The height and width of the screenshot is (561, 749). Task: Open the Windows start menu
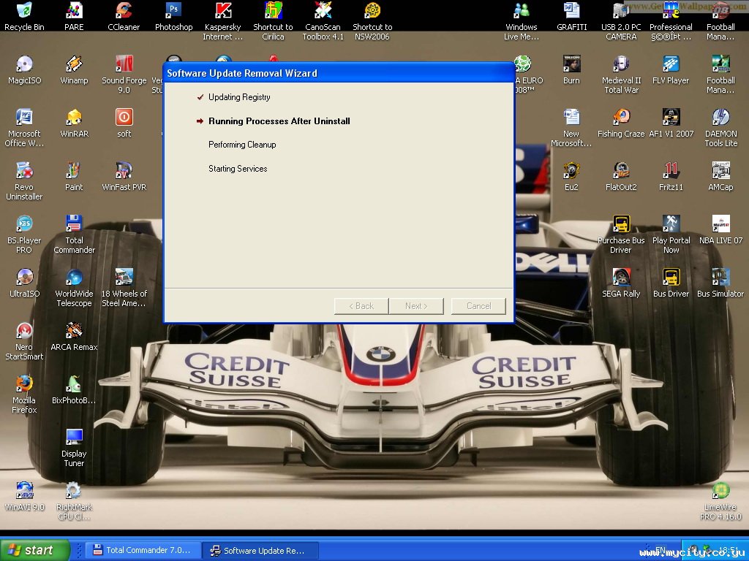pyautogui.click(x=34, y=550)
